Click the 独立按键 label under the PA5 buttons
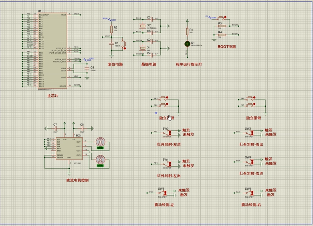This screenshot has height=226, width=313. tap(253, 118)
